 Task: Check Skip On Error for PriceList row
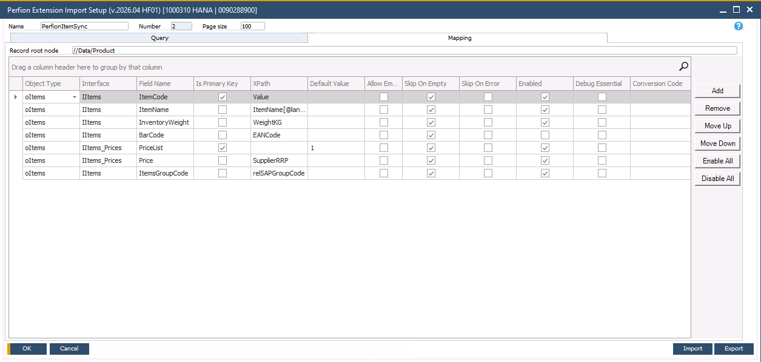(488, 148)
